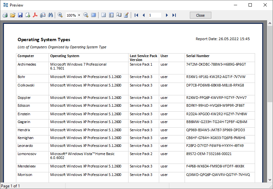The image size is (273, 189).
Task: Show the report outline icon
Action: (x=104, y=15)
